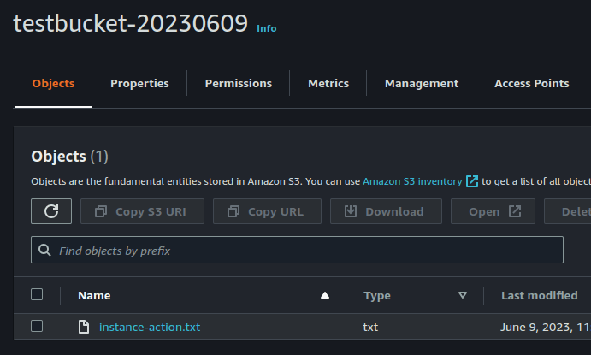
Task: Click the refresh objects icon button
Action: click(51, 211)
